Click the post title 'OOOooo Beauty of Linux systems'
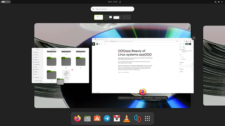The height and width of the screenshot is (126, 225). coord(135,53)
